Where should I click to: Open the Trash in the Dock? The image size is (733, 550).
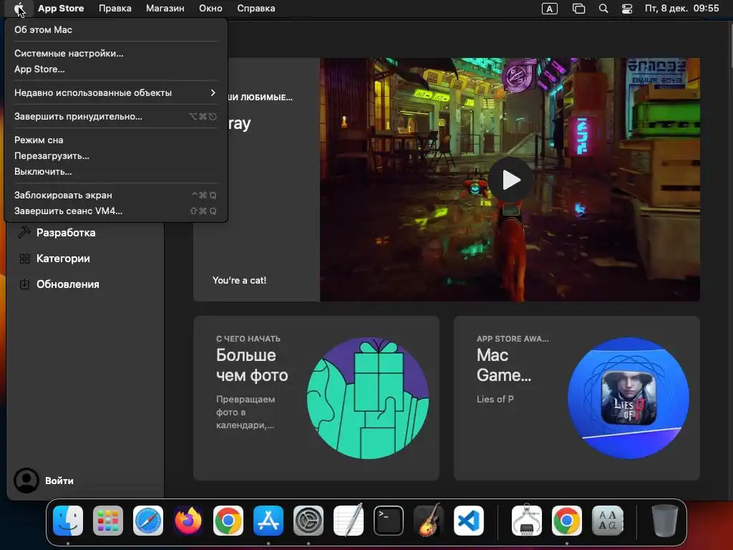tap(665, 521)
